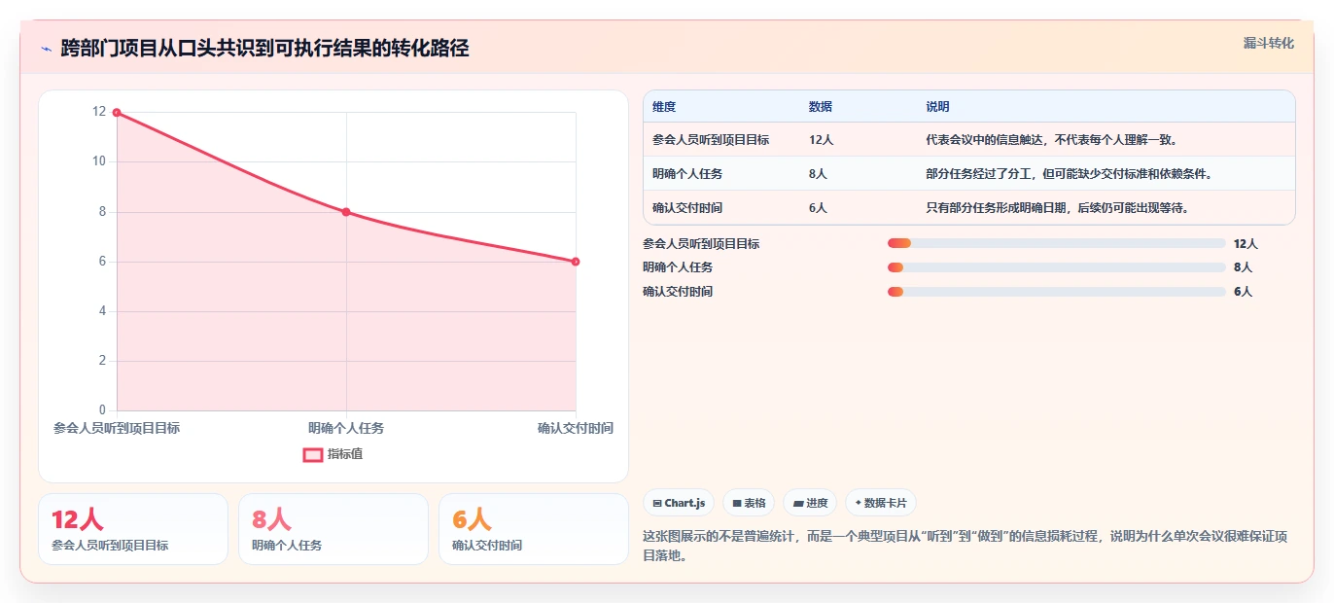This screenshot has height=603, width=1334.
Task: Click the 数据 table header
Action: (x=821, y=107)
